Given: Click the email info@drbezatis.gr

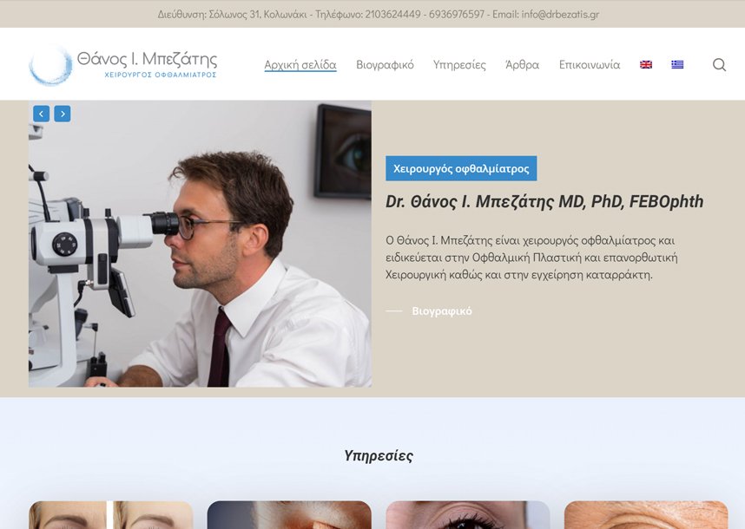Looking at the screenshot, I should 560,14.
